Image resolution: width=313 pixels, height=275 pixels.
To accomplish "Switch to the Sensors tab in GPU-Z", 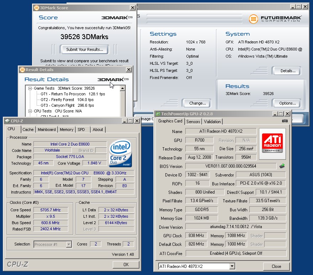I will click(193, 121).
